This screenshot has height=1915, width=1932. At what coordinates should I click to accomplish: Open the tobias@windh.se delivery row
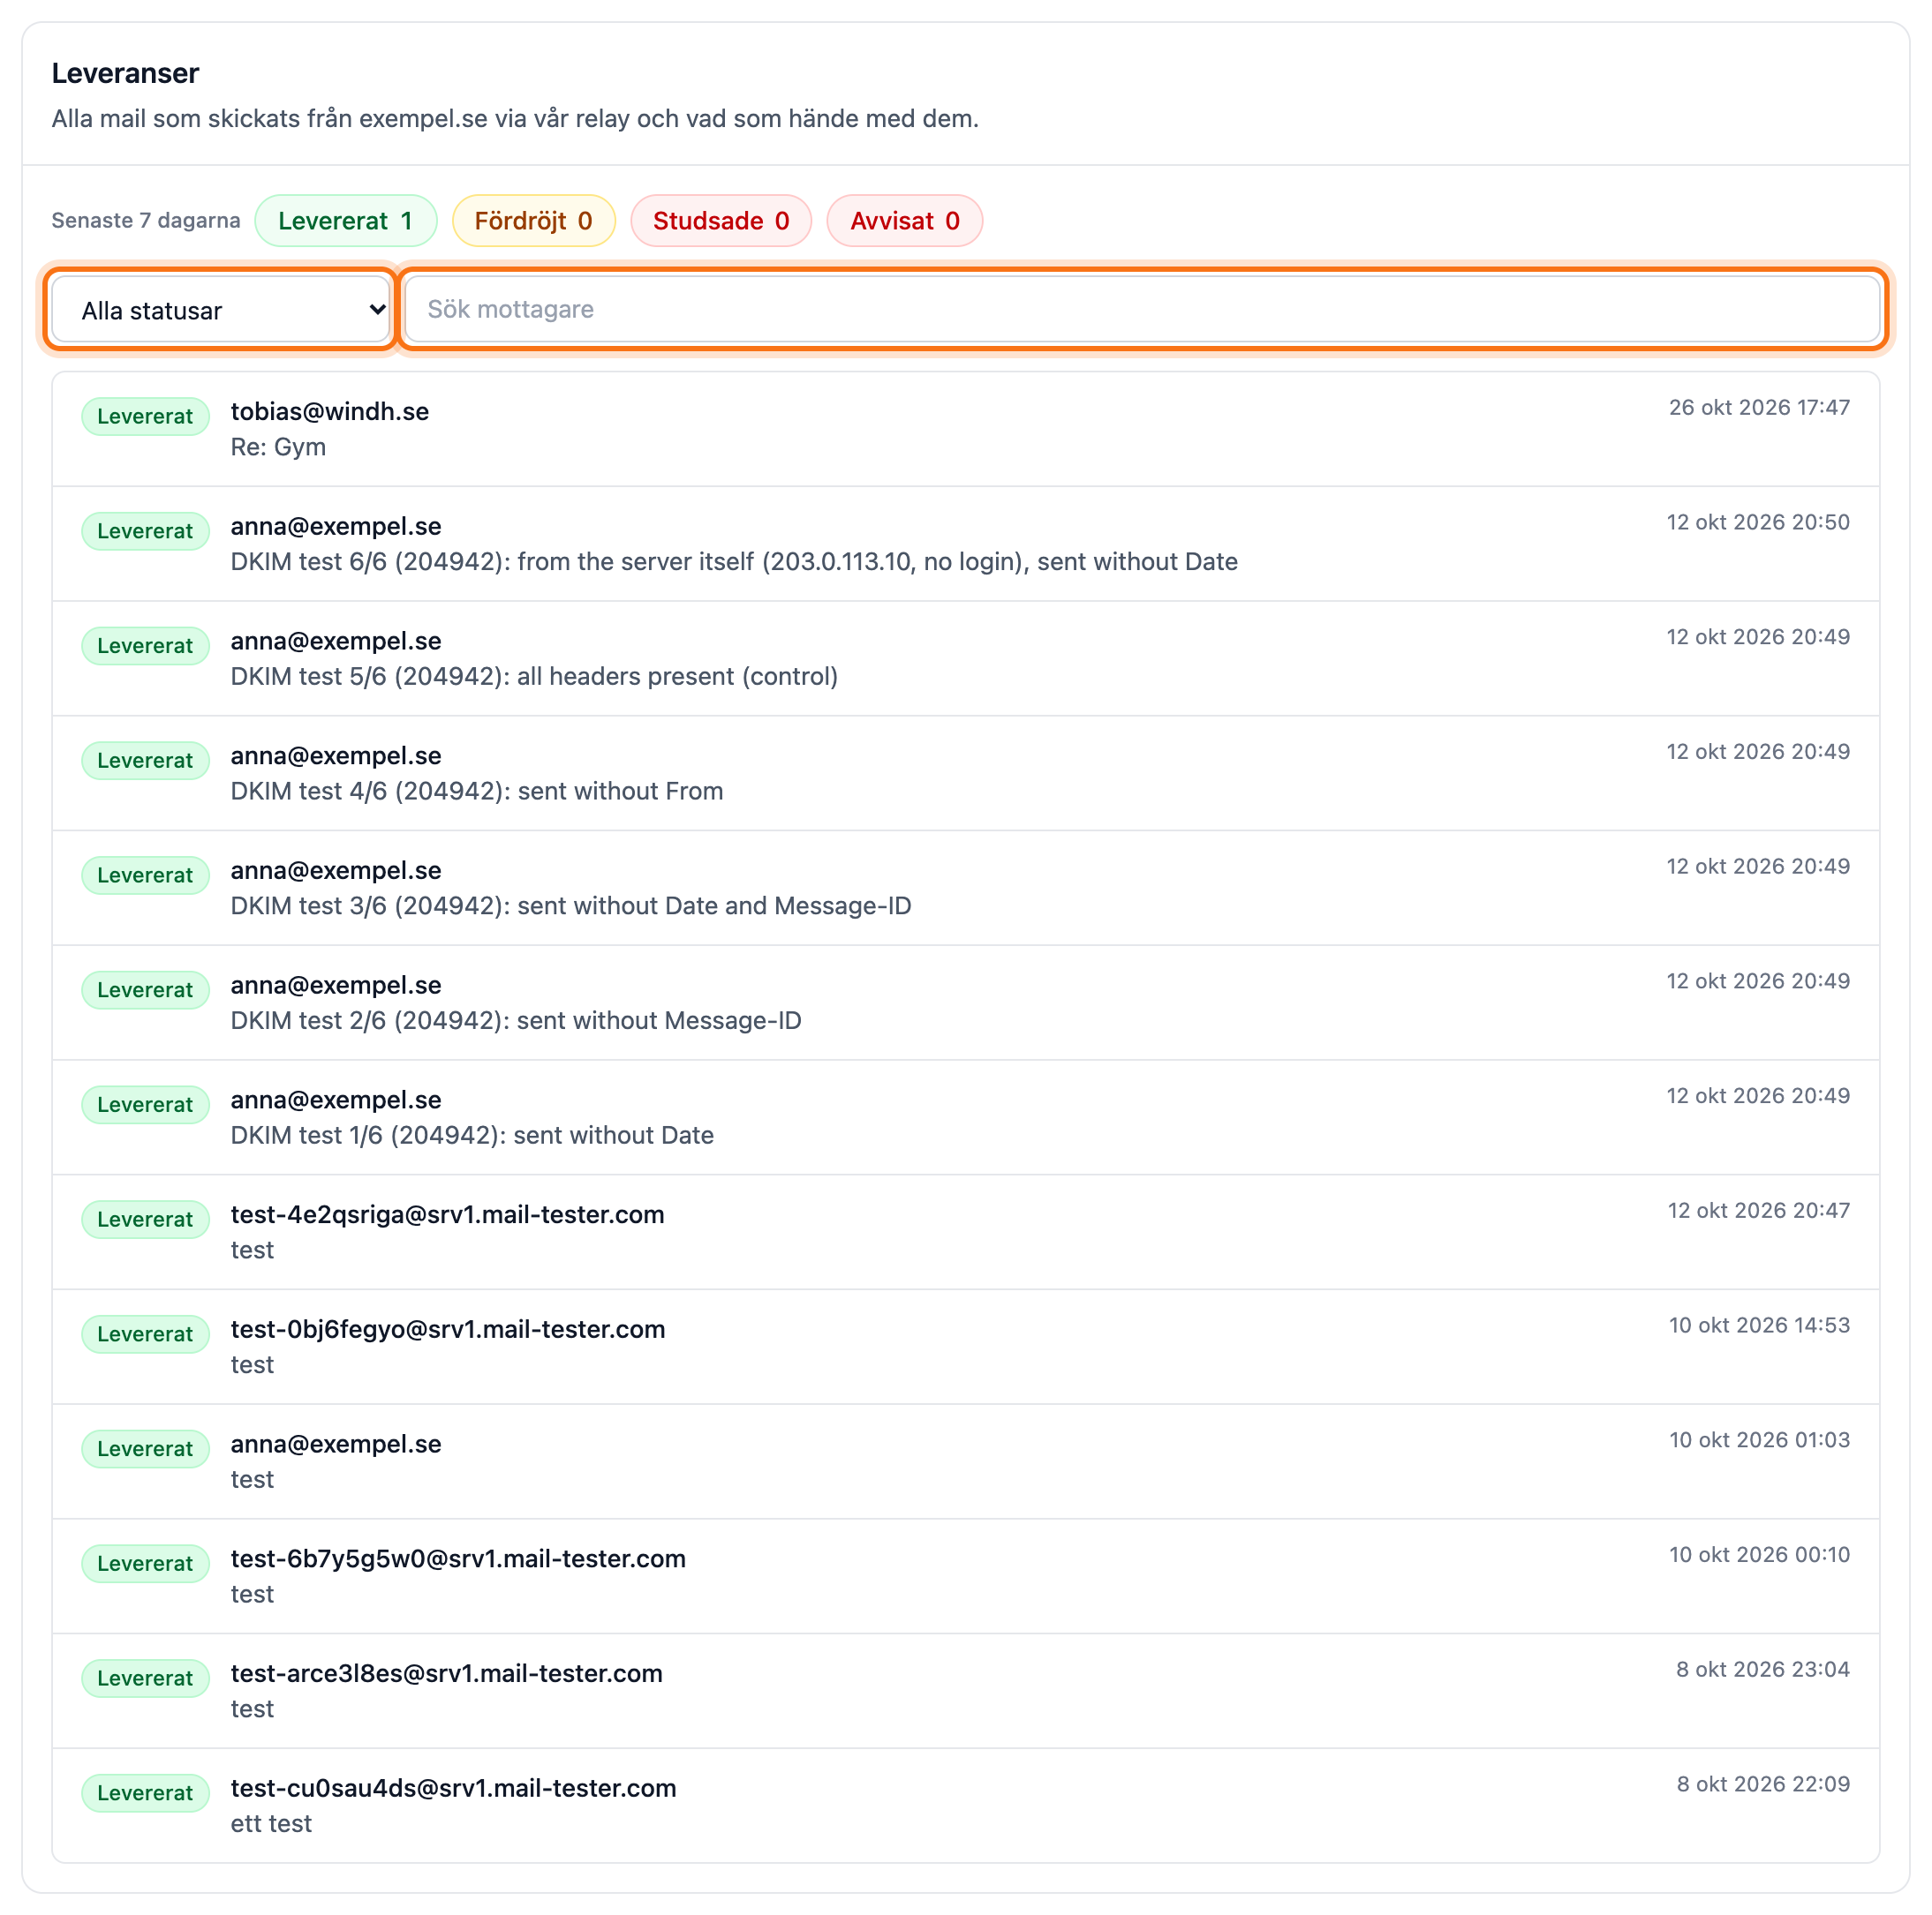coord(965,430)
